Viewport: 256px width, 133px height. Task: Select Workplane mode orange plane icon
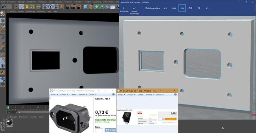point(3,32)
